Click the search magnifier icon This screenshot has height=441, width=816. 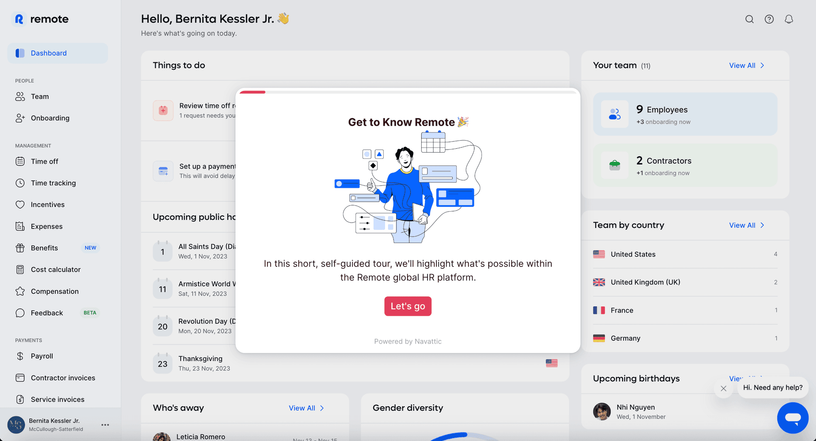coord(749,19)
